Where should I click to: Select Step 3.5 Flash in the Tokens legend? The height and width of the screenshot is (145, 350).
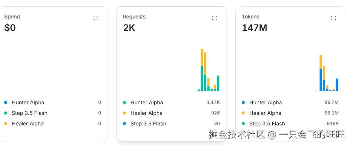[x=267, y=124]
